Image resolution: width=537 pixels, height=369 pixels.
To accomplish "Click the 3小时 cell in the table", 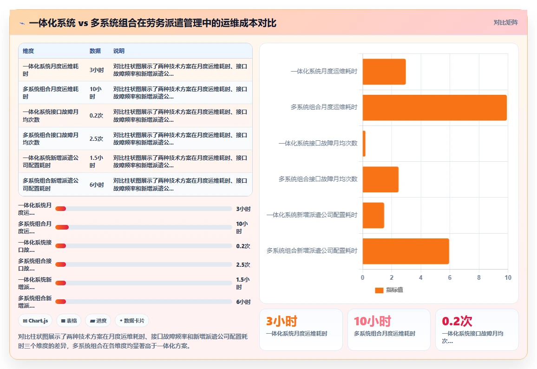I will point(97,70).
